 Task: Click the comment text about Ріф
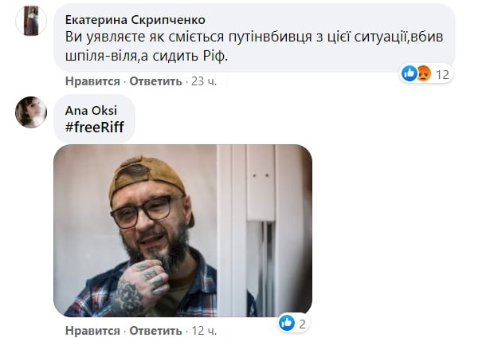coord(253,46)
